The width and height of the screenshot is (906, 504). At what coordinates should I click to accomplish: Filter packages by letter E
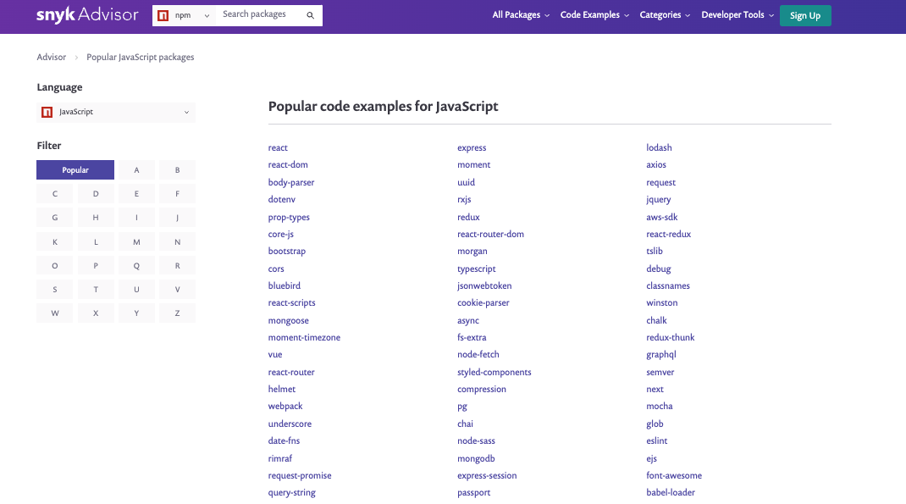(x=136, y=194)
